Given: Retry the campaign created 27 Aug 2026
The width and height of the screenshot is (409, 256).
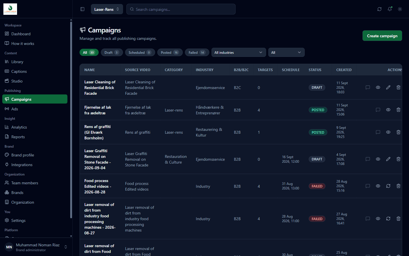Looking at the screenshot, I should (x=388, y=219).
